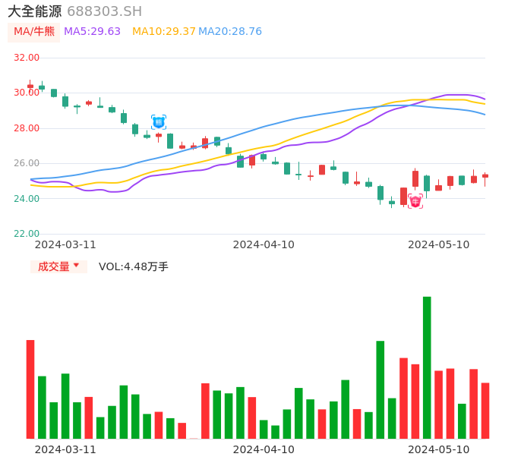Click the 32.00 price axis label
The height and width of the screenshot is (460, 521).
point(27,58)
